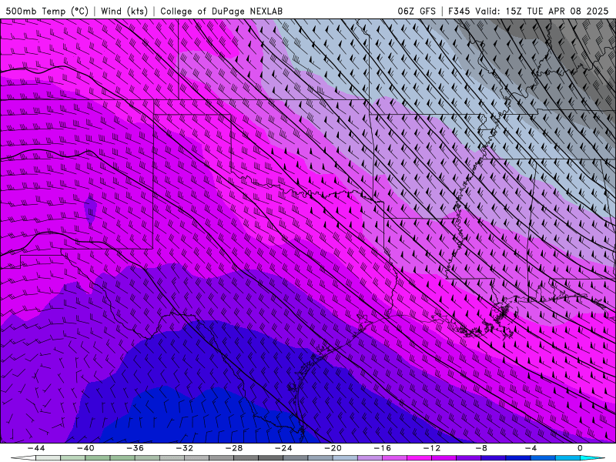Click the -4 color bar label

pyautogui.click(x=531, y=448)
